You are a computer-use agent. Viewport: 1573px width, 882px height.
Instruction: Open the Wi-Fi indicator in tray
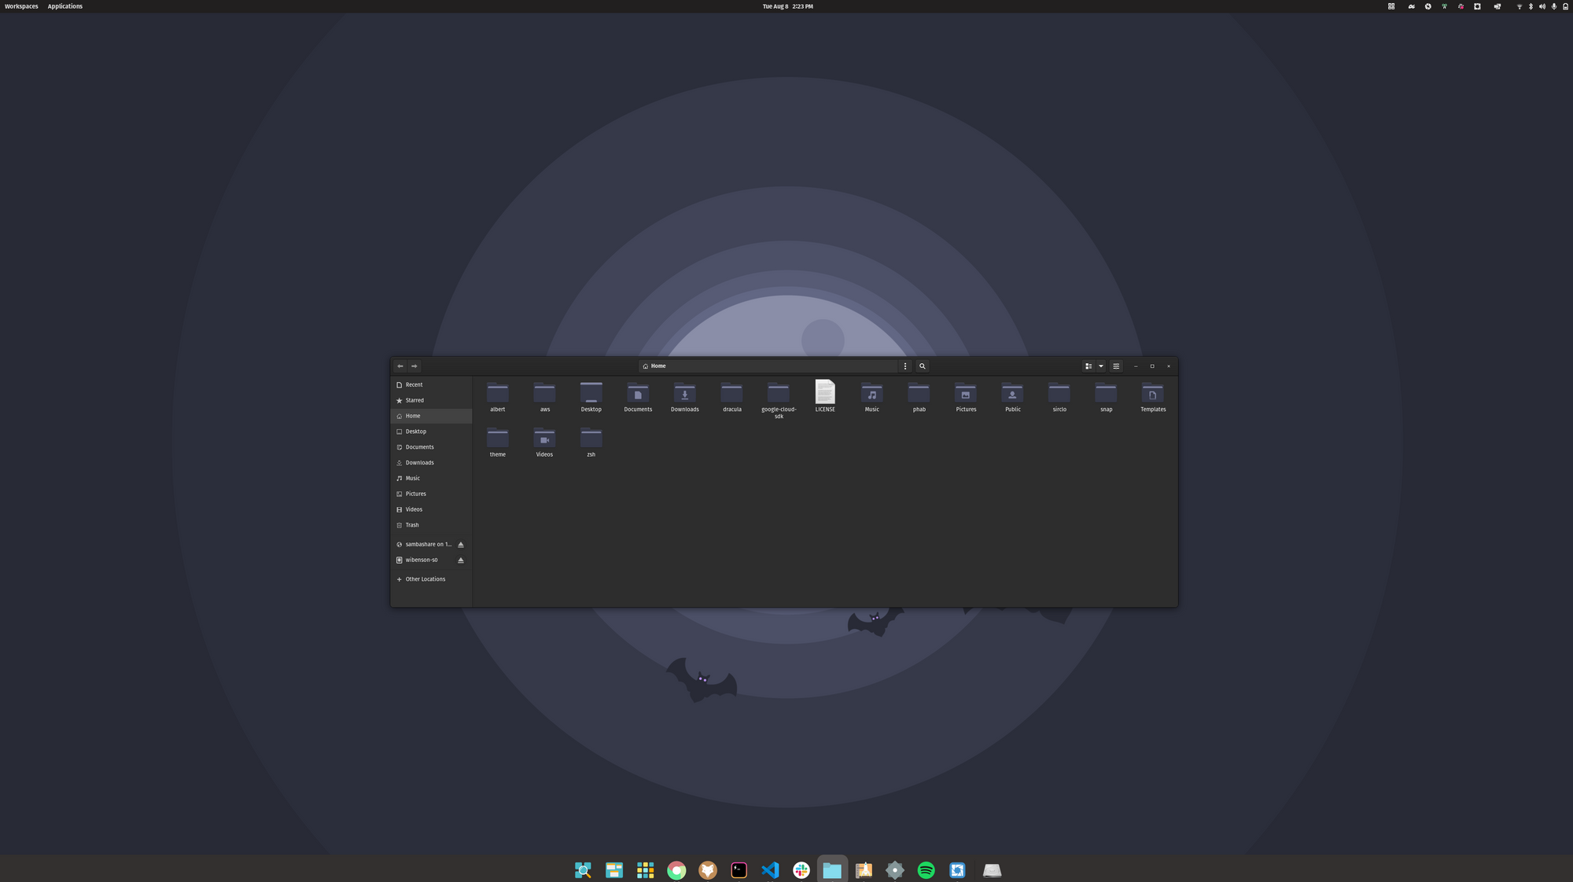pyautogui.click(x=1519, y=6)
